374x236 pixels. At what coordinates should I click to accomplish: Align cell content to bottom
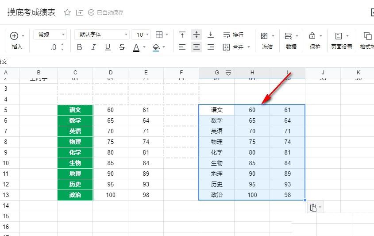pos(211,35)
